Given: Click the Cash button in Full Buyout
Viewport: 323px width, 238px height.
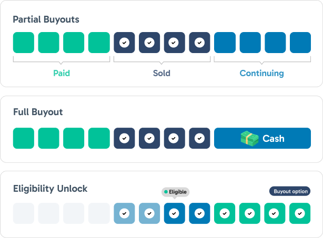Looking at the screenshot, I should point(263,139).
